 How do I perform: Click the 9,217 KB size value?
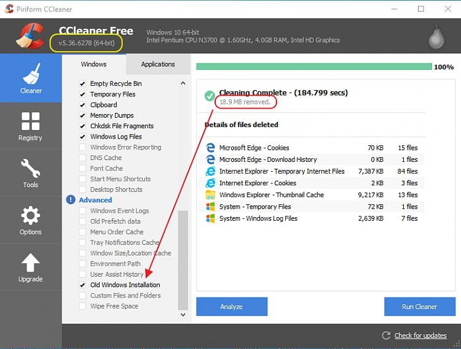tap(371, 194)
